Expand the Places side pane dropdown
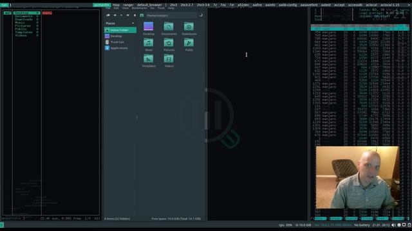 (133, 23)
